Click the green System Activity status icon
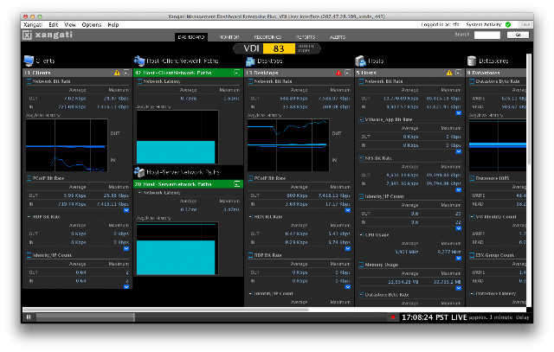This screenshot has height=352, width=554. click(508, 24)
